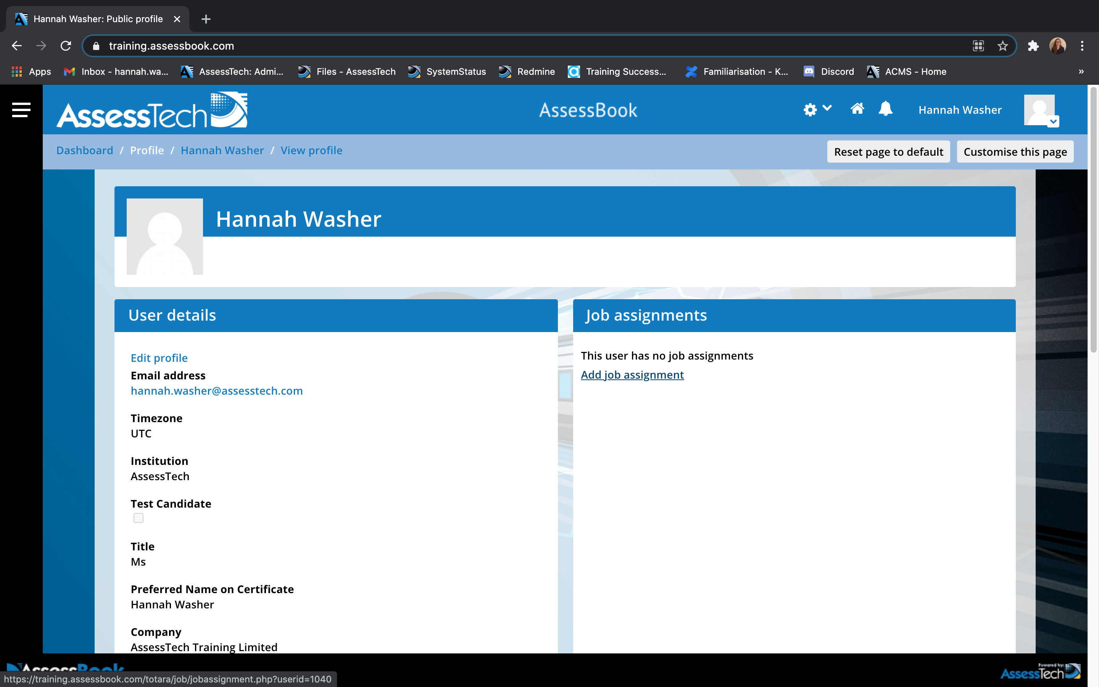Go back with browser back arrow

[x=17, y=46]
